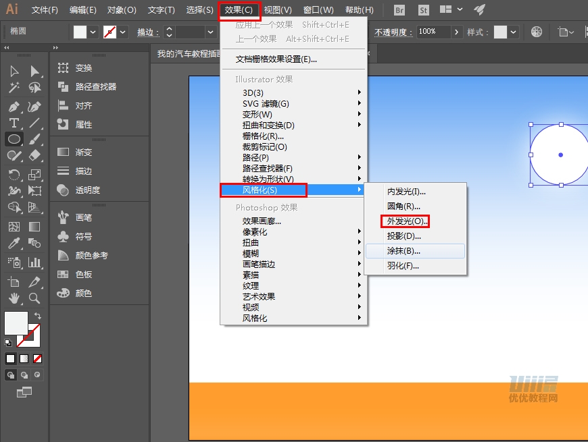The height and width of the screenshot is (442, 588).
Task: Click the 不透明度 (Opacity) value field
Action: tap(428, 31)
